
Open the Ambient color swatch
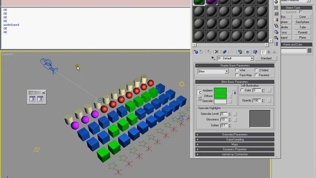[x=220, y=90]
